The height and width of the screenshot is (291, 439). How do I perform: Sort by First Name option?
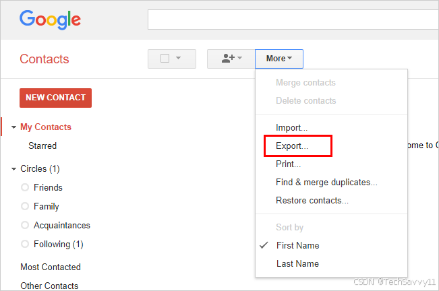[x=332, y=245]
